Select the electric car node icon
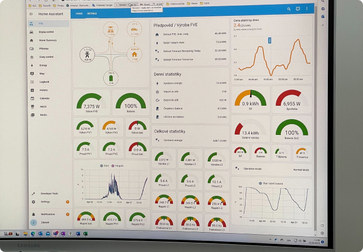The image size is (363, 252). [x=134, y=30]
